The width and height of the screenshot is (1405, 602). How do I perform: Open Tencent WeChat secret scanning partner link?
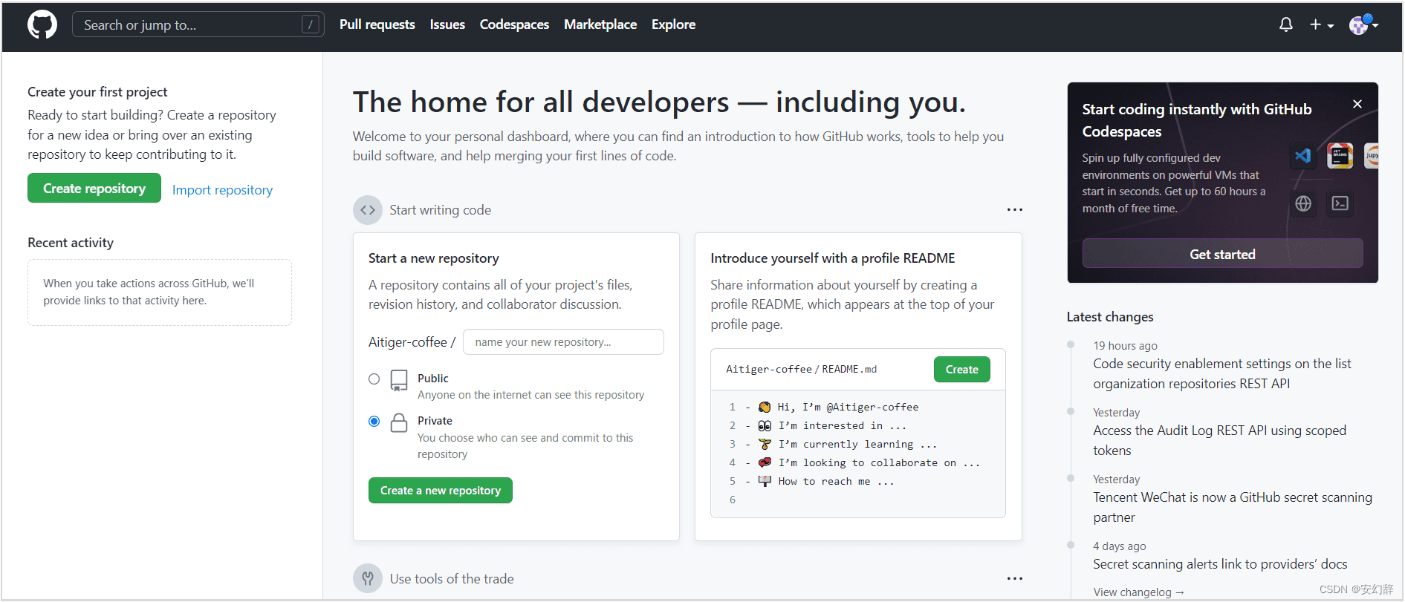pos(1233,507)
